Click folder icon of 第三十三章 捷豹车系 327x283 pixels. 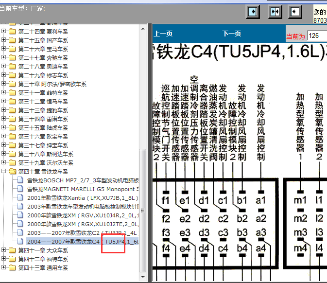[x=12, y=110]
